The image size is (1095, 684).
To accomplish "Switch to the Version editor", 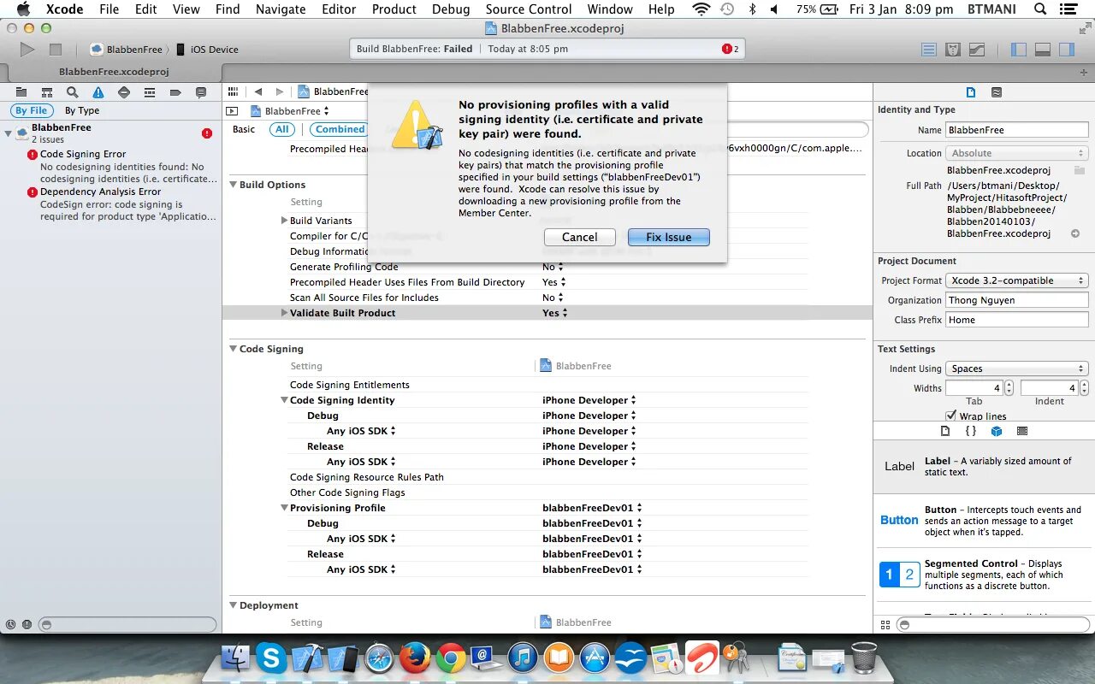I will click(977, 50).
